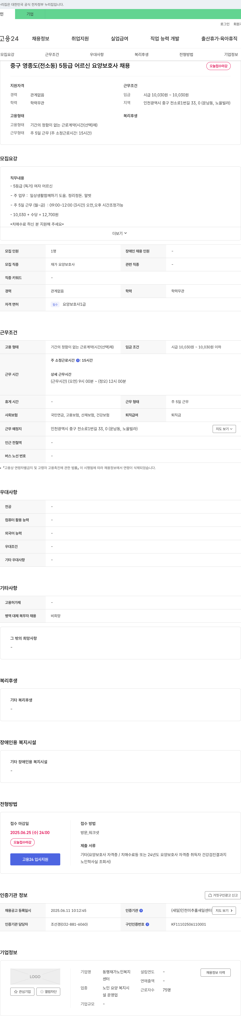Go to 고용24 home logo
This screenshot has height=1016, width=241.
[9, 39]
